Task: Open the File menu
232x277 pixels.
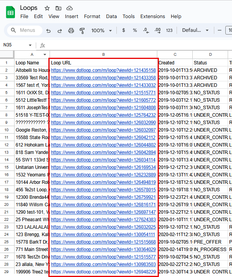Action: point(24,17)
